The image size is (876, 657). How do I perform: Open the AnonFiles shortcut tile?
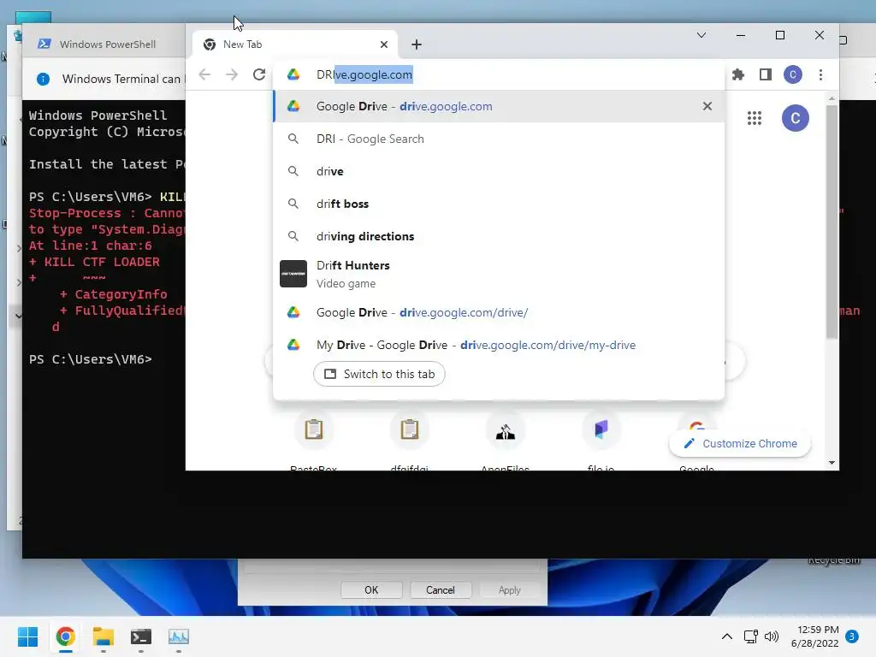pos(505,441)
